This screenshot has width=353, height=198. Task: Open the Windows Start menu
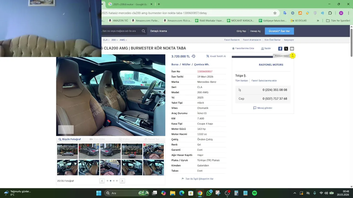(99, 193)
